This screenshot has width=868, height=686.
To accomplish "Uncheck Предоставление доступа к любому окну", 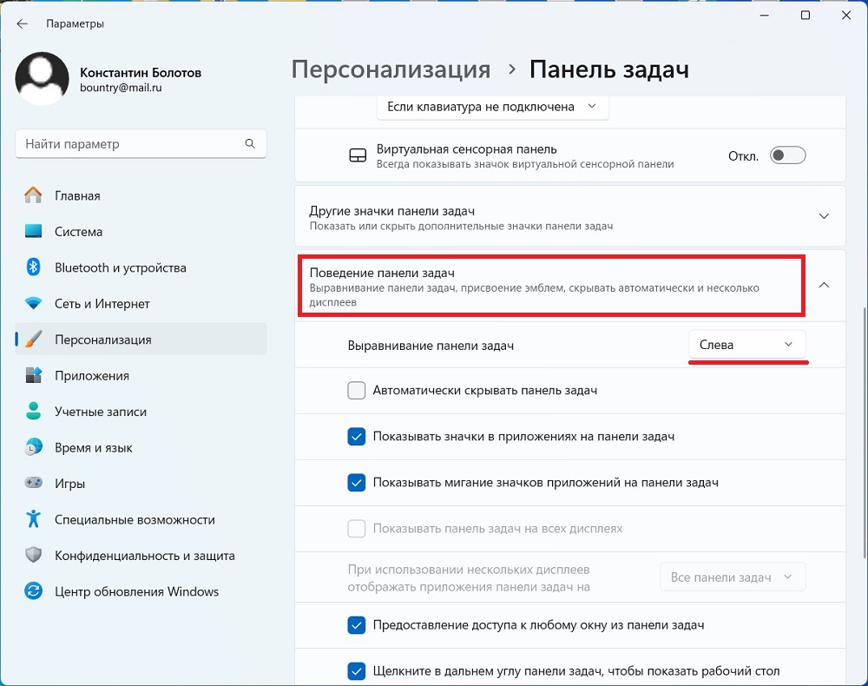I will click(x=357, y=625).
